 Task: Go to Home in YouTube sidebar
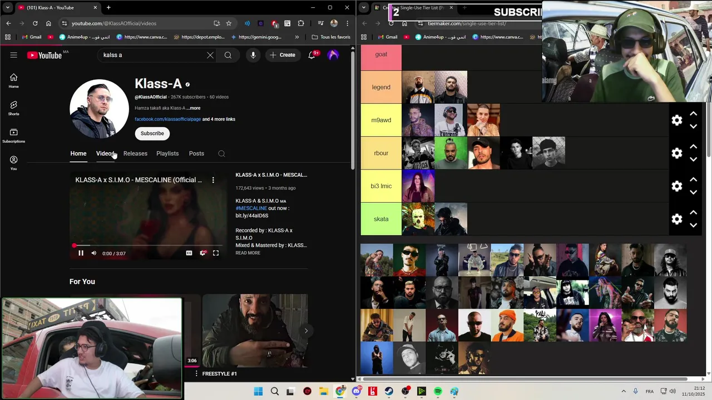pos(13,81)
